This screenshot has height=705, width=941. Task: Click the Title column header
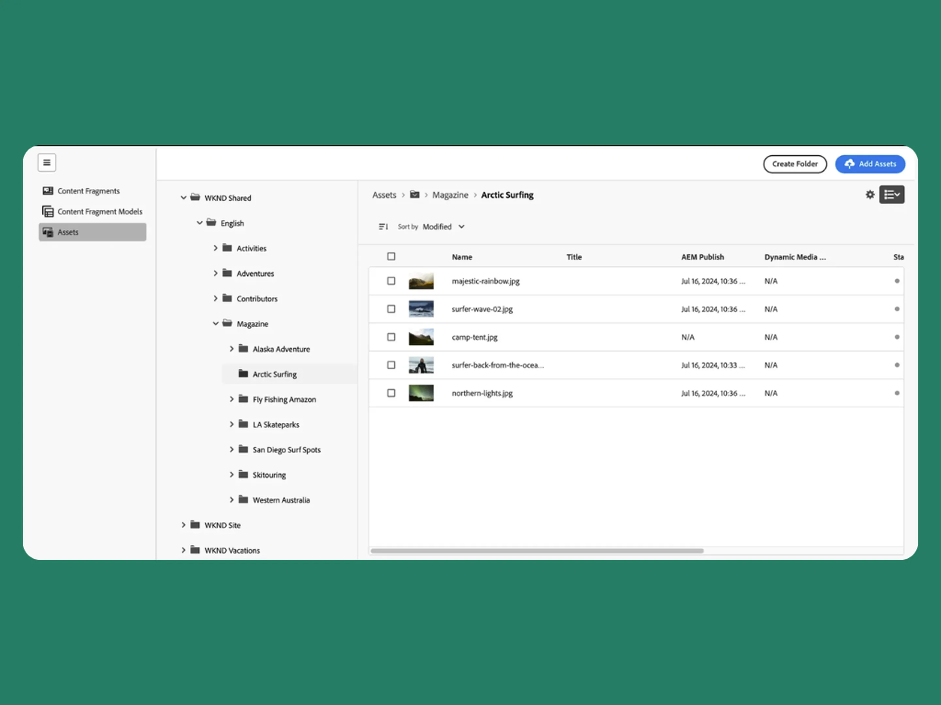point(574,257)
